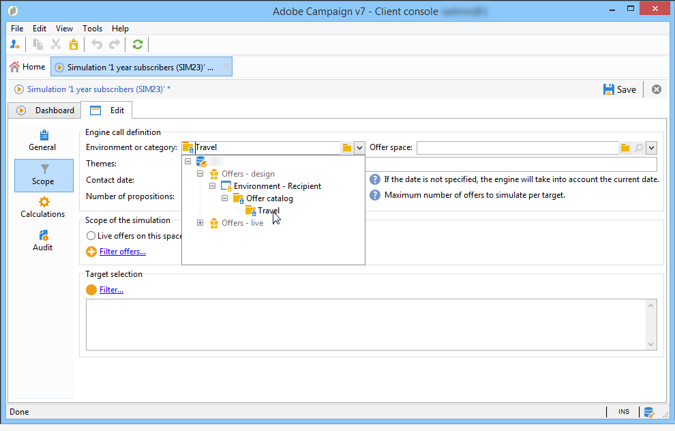
Task: Click the Home house icon
Action: (x=14, y=67)
